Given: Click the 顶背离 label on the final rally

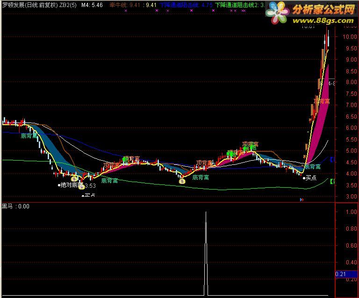Looking at the screenshot, I should (322, 101).
